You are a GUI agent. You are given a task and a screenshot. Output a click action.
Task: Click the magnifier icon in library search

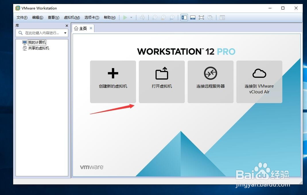[20, 33]
